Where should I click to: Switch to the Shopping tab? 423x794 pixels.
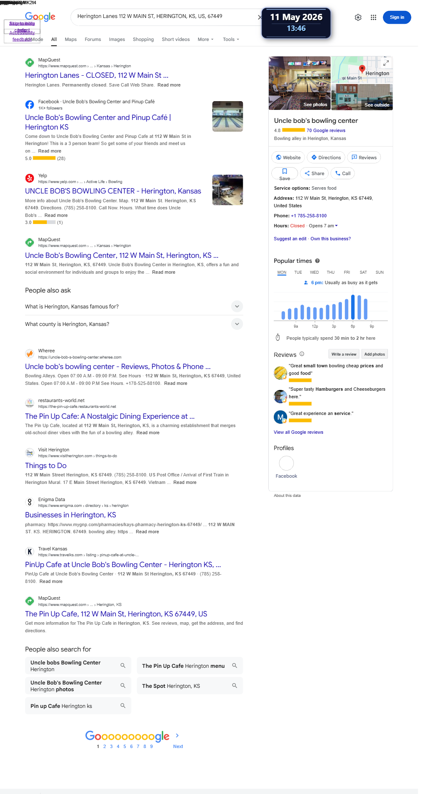143,39
